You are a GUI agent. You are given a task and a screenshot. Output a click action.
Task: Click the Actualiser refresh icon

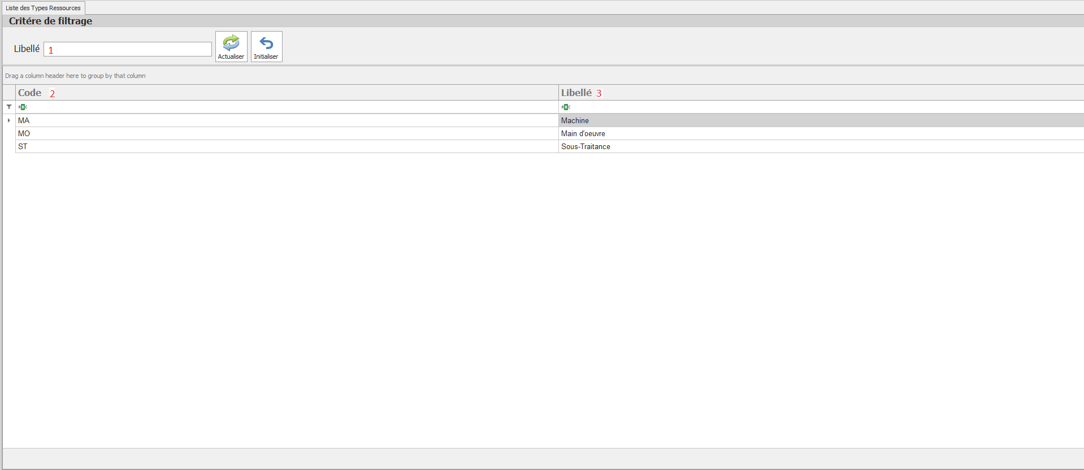click(231, 43)
